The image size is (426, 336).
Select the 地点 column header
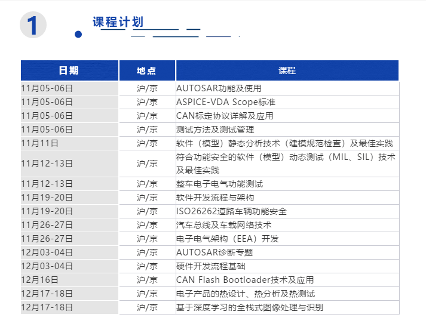(147, 70)
